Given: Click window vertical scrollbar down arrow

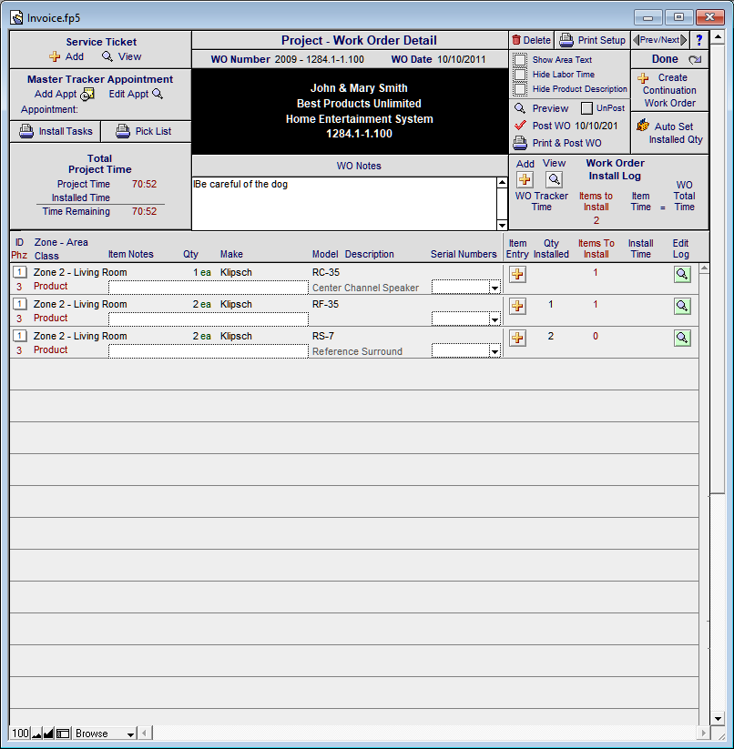Looking at the screenshot, I should coord(718,719).
